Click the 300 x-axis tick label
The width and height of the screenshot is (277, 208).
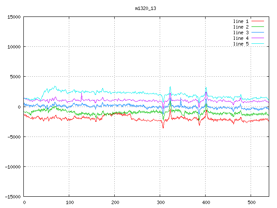coord(160,202)
